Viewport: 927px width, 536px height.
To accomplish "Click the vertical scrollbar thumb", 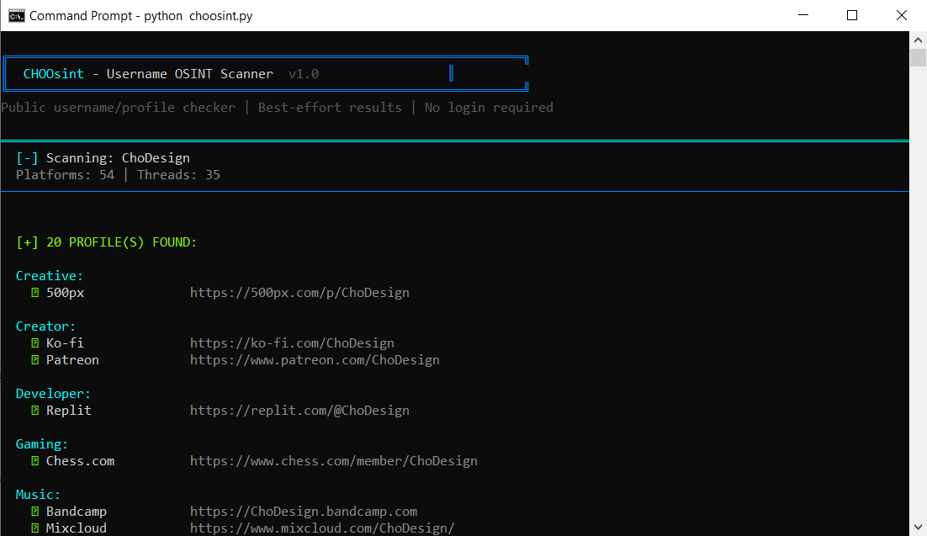I will 918,58.
